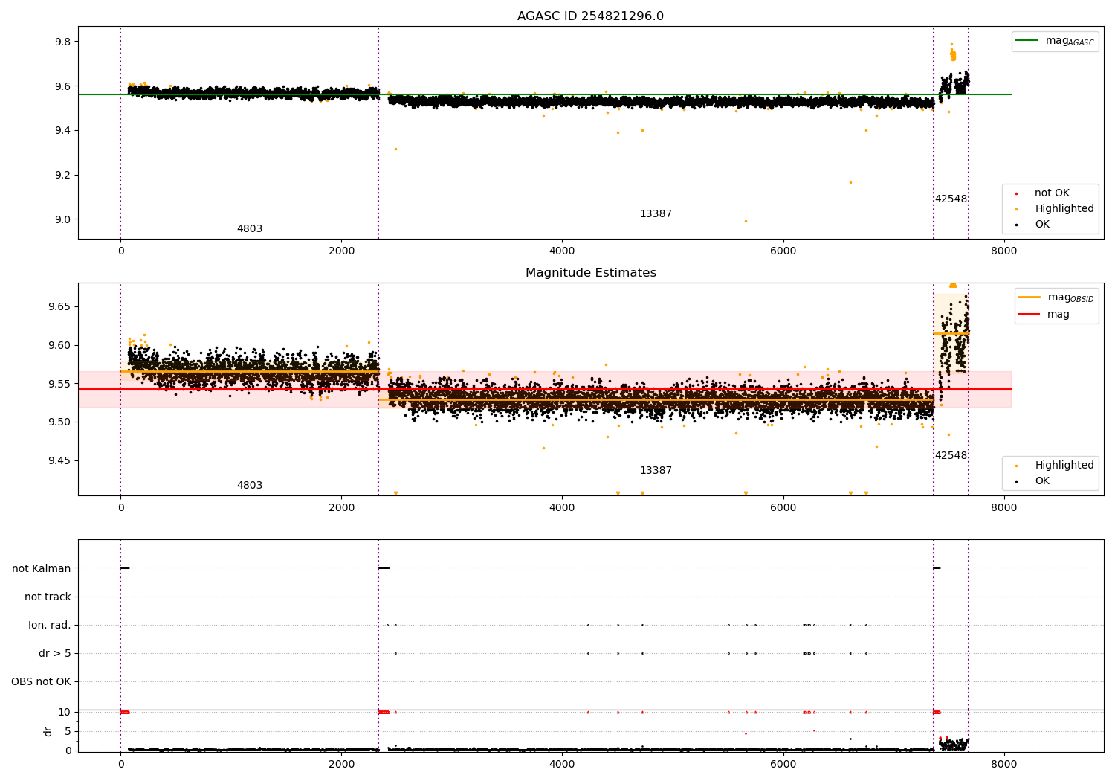Click "Highlighted" legend label in middle plot
Screen dimensions: 1115x781
coord(1064,466)
